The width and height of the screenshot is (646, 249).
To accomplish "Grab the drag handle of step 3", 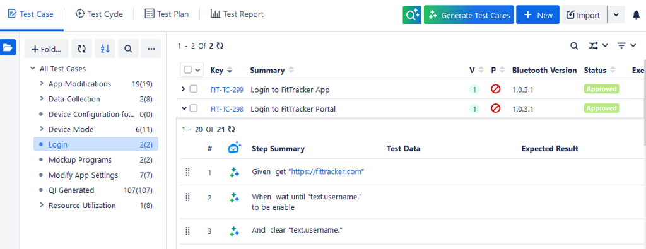I will (x=188, y=231).
